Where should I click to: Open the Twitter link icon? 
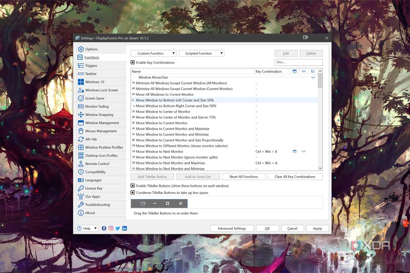click(118, 228)
